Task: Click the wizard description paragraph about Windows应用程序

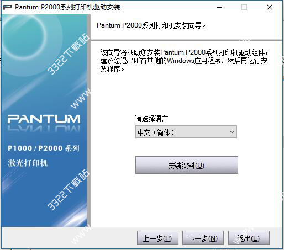Action: tap(184, 61)
